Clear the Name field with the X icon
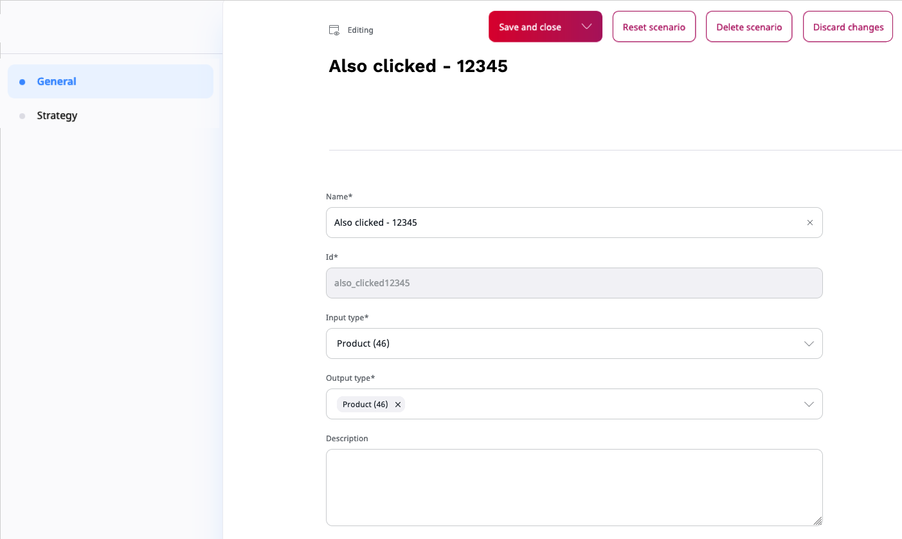Image resolution: width=902 pixels, height=539 pixels. click(x=809, y=223)
